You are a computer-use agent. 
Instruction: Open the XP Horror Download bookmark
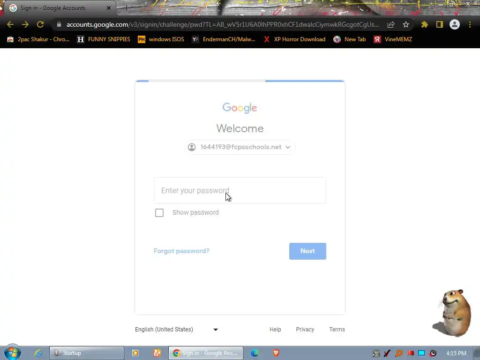(295, 39)
